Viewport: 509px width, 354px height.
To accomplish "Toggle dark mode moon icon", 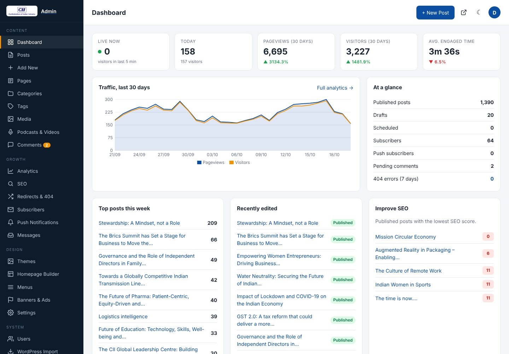I will click(479, 12).
